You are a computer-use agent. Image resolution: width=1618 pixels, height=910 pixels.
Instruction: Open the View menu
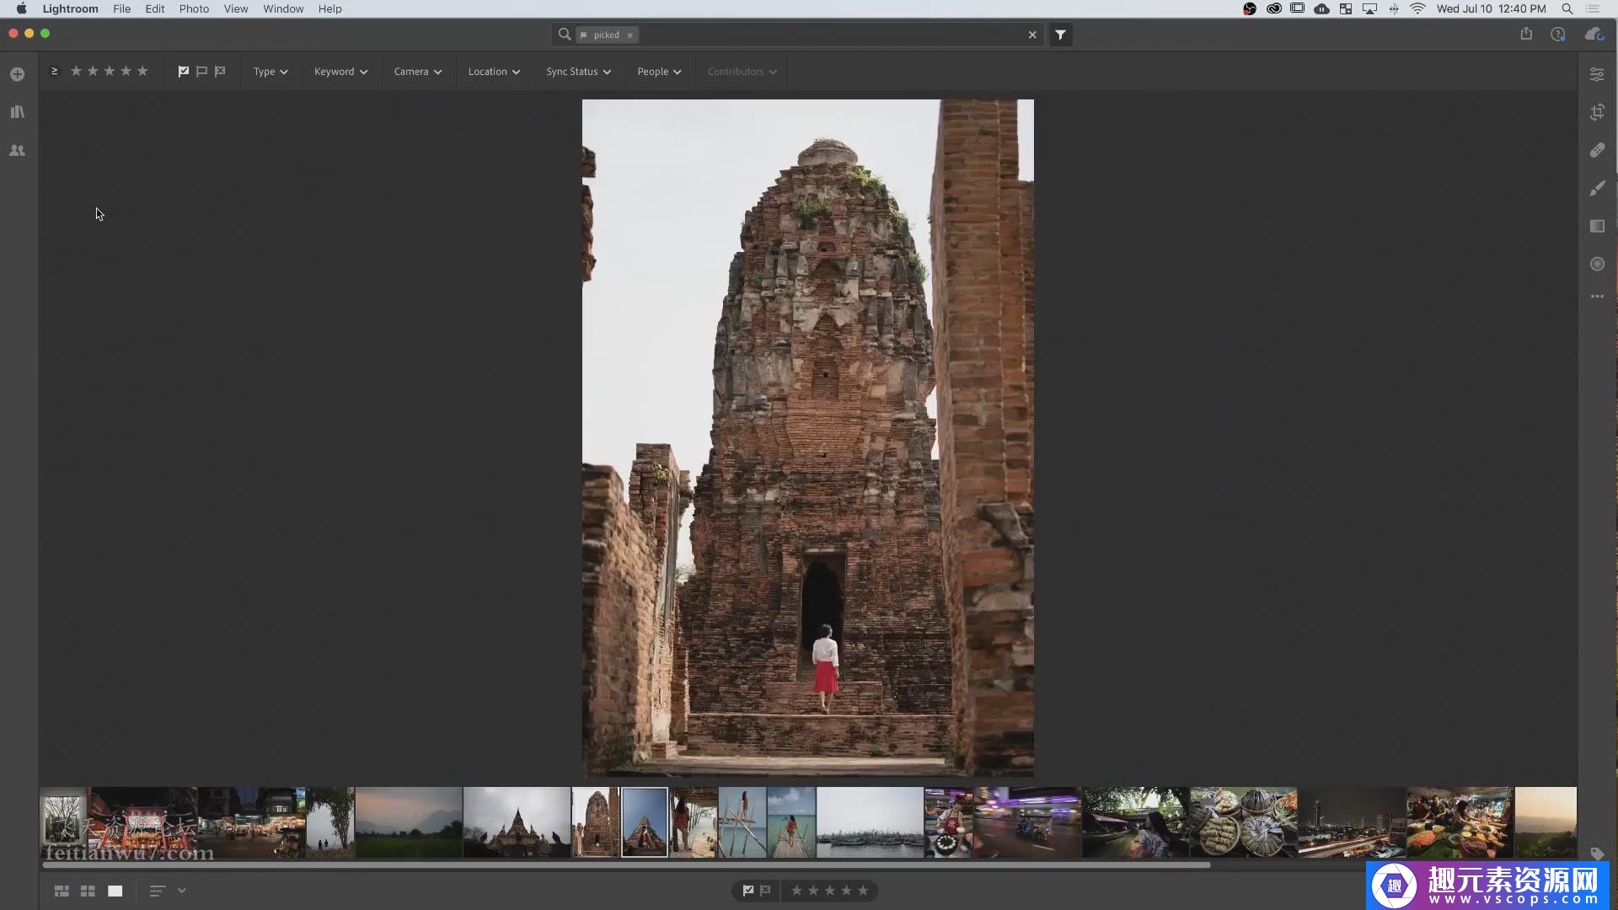click(235, 8)
